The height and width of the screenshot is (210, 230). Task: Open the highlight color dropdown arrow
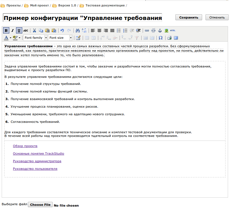click(19, 38)
